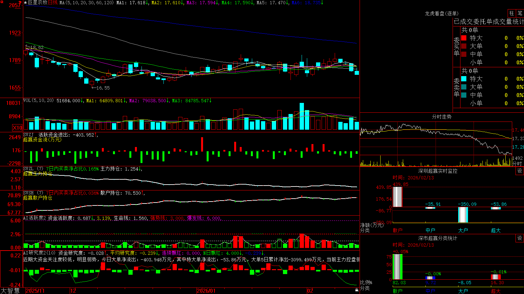Click the 日线 period label
Screen dimensions: 524x294
(53, 3)
